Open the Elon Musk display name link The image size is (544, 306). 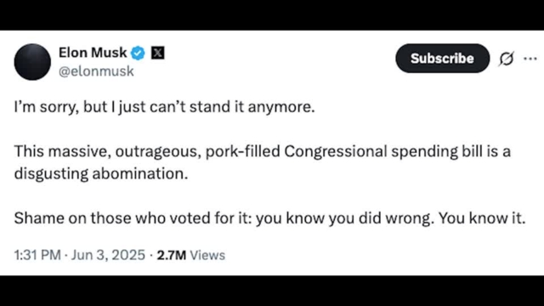coord(93,53)
